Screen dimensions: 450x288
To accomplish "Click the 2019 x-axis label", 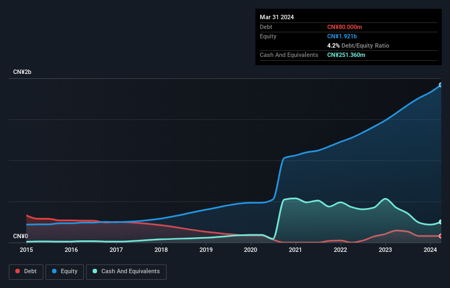I will click(x=206, y=250).
